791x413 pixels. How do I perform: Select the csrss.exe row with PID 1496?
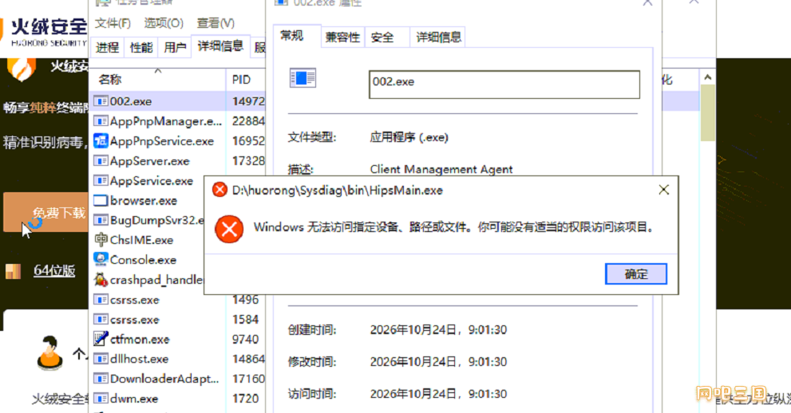pyautogui.click(x=179, y=300)
